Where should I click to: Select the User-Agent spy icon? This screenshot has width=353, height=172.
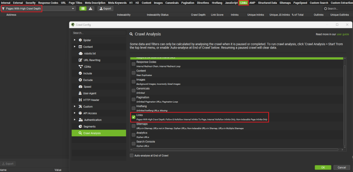click(x=80, y=93)
